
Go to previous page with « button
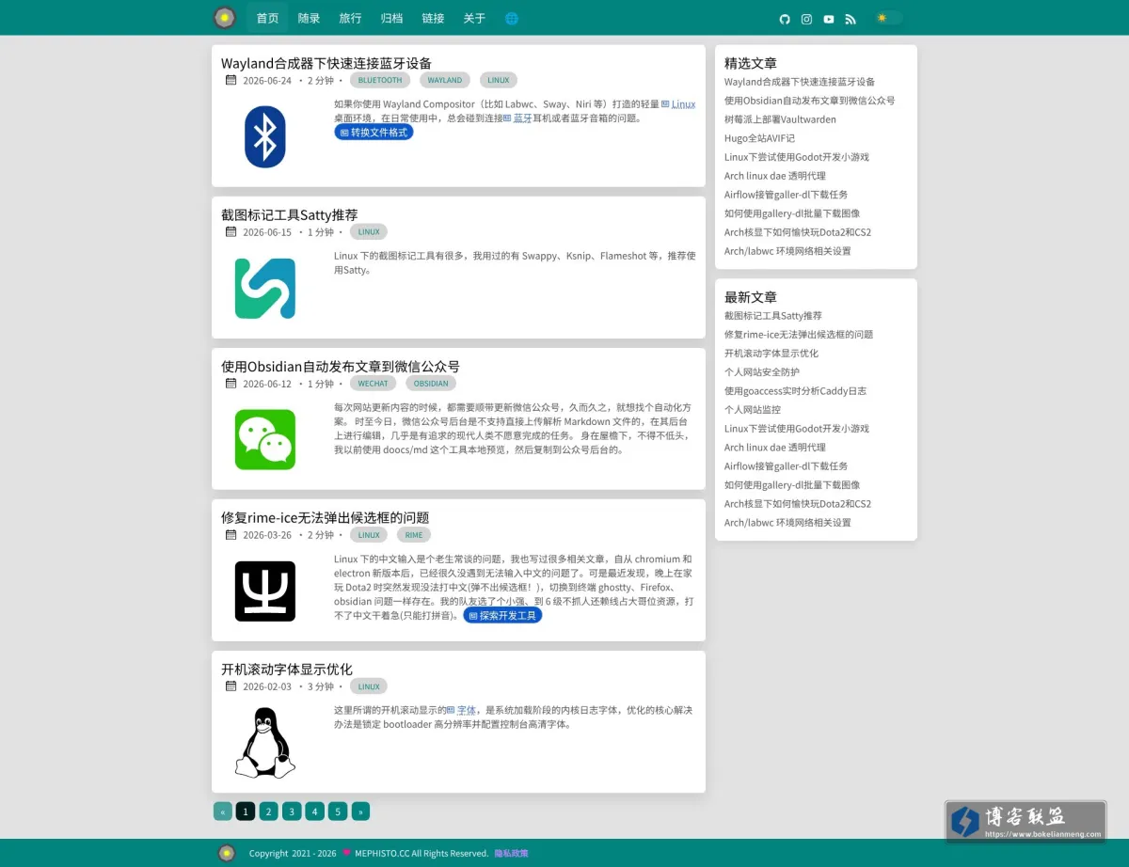(223, 812)
